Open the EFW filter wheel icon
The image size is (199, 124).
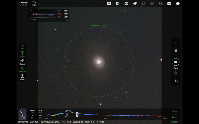coord(143,4)
